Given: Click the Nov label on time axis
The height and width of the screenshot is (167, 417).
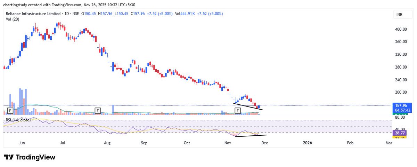Looking at the screenshot, I should point(228,143).
